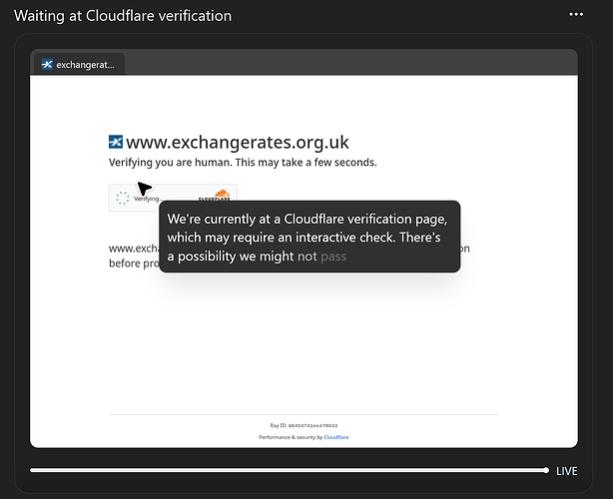This screenshot has width=613, height=499.
Task: Click the LIVE label next to timeline
Action: click(567, 470)
